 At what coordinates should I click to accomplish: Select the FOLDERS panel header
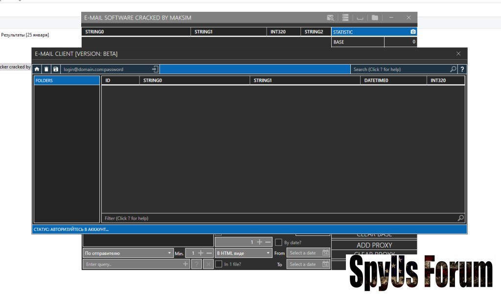(x=67, y=81)
